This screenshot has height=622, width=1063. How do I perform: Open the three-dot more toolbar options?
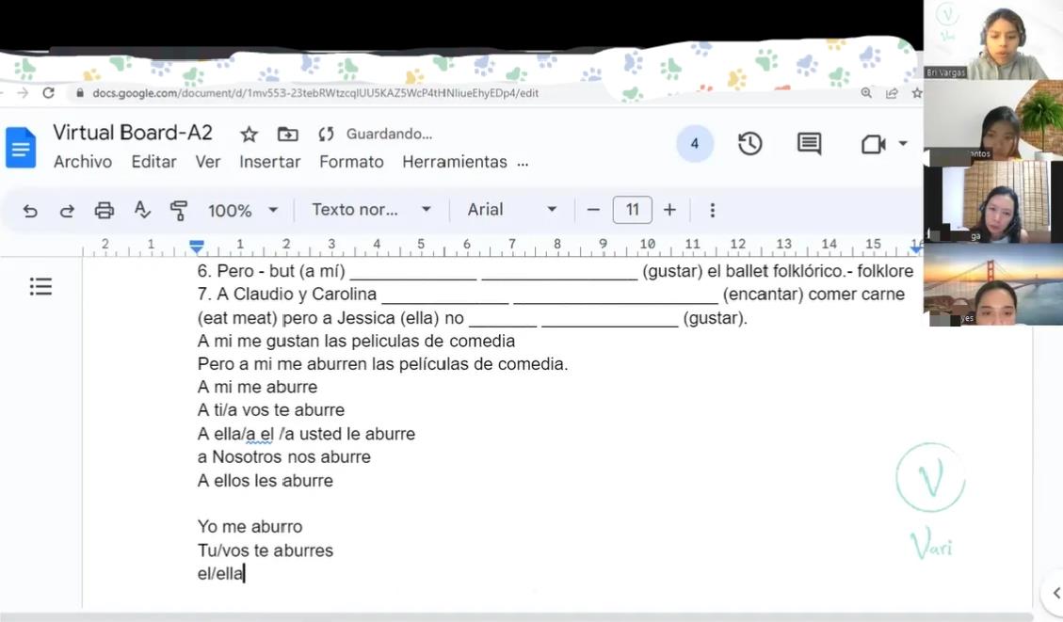coord(712,210)
